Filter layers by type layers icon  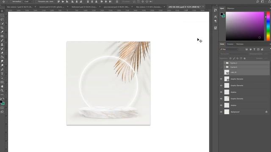254,49
